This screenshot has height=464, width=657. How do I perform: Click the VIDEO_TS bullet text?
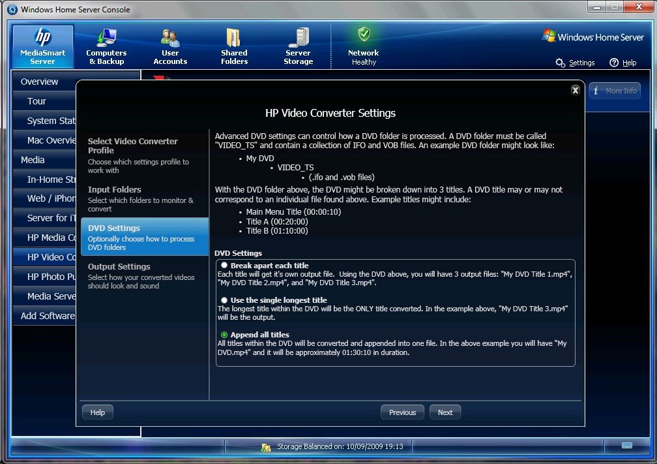[295, 167]
